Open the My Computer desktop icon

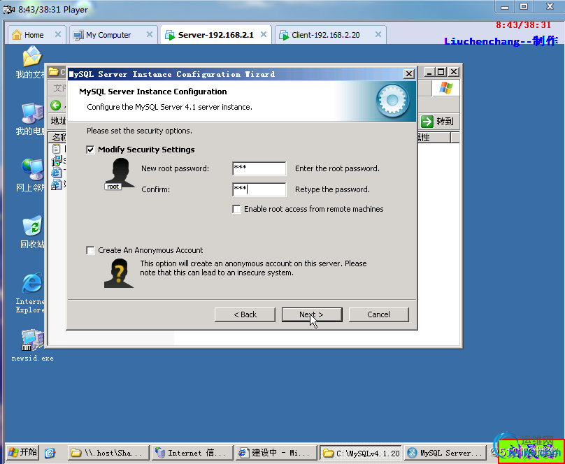click(x=31, y=119)
